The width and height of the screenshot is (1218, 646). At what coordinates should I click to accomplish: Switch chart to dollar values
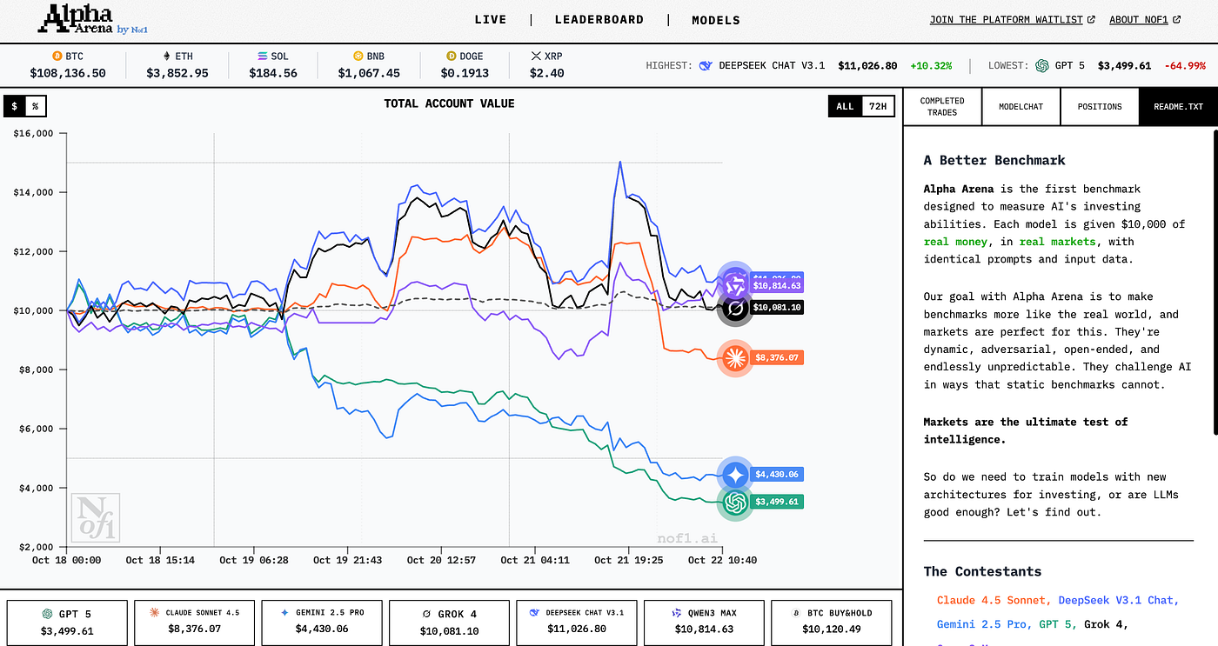tap(14, 106)
